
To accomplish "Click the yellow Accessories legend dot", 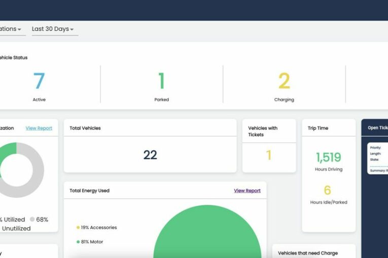I will tap(78, 228).
